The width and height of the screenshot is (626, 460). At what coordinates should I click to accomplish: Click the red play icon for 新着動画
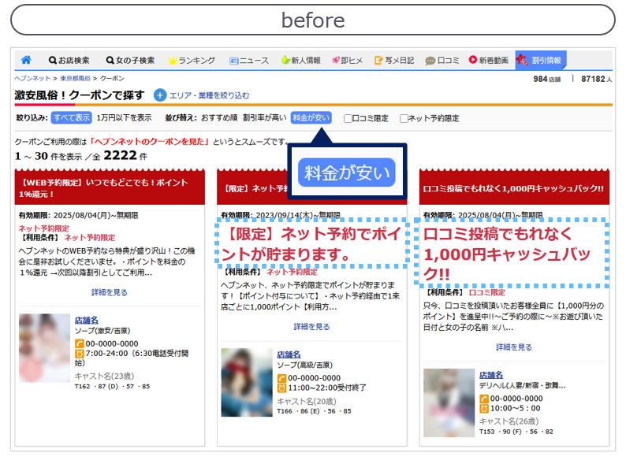473,59
